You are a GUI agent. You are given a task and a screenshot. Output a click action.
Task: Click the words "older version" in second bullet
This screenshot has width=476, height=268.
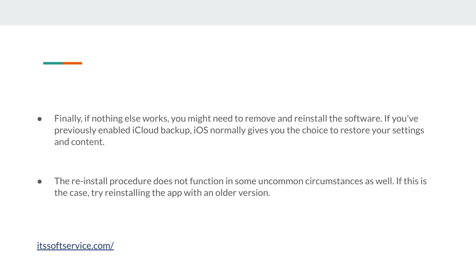[243, 193]
